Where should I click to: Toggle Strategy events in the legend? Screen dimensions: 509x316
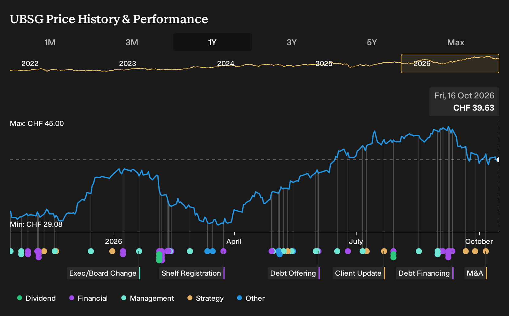click(x=205, y=298)
